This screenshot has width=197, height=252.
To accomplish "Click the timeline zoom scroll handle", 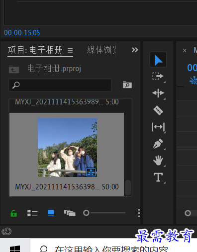I will tap(188, 213).
